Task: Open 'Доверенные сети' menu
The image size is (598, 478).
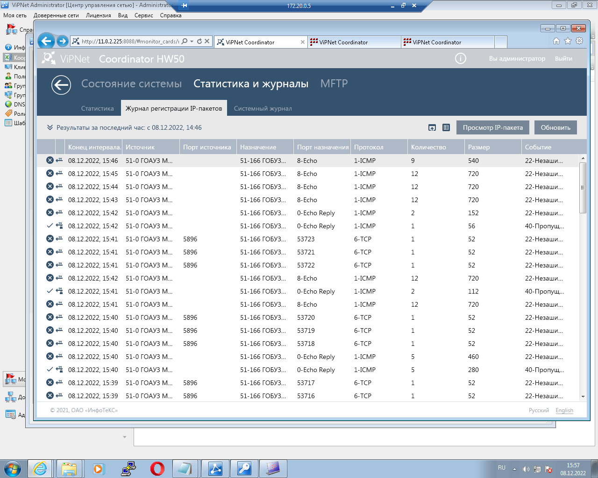Action: (x=56, y=15)
